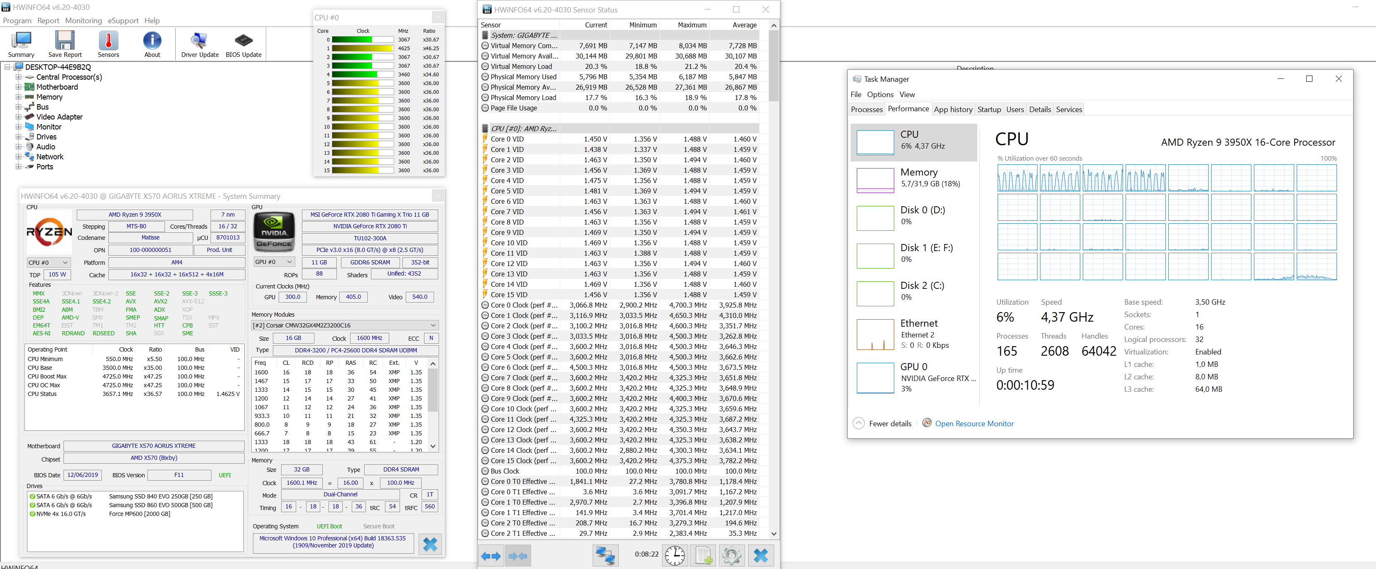This screenshot has height=569, width=1376.
Task: Open the Monitoring menu
Action: tap(83, 21)
